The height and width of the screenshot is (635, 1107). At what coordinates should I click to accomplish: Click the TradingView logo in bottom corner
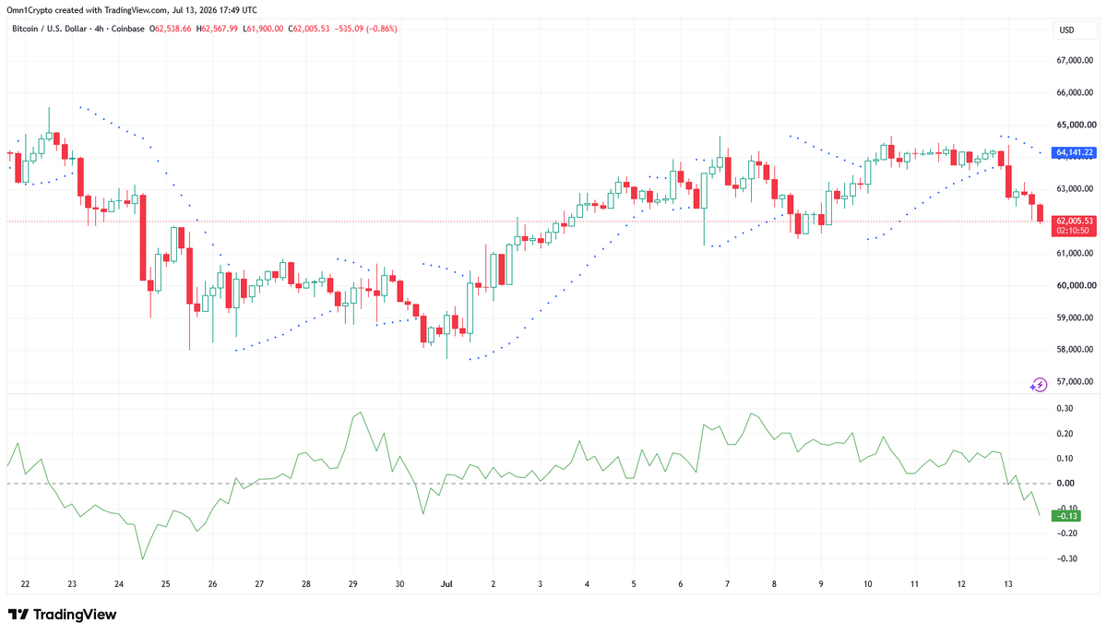[x=62, y=615]
